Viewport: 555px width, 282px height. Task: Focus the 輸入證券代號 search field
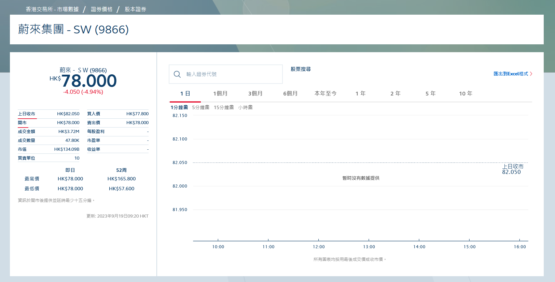(226, 74)
